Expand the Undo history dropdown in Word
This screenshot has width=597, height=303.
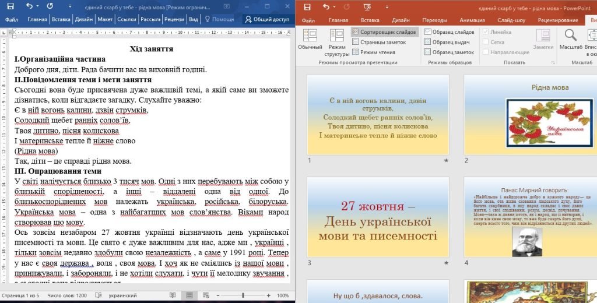click(38, 6)
